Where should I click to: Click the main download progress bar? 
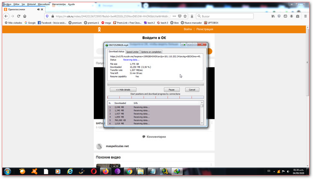pos(156,84)
